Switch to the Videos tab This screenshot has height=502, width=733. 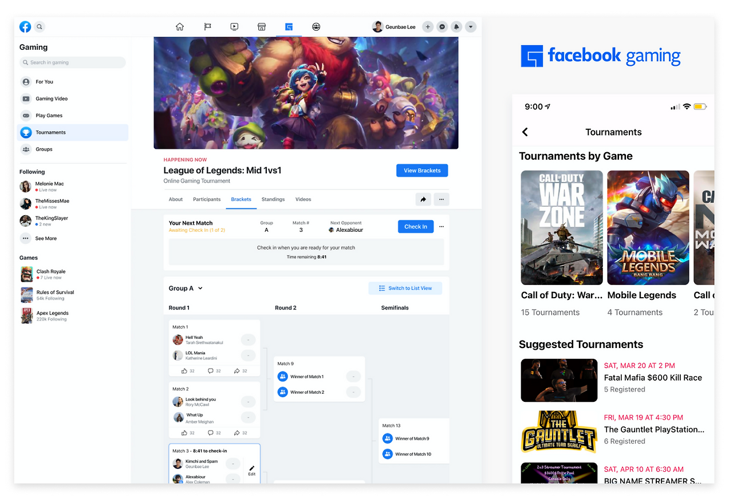click(304, 199)
